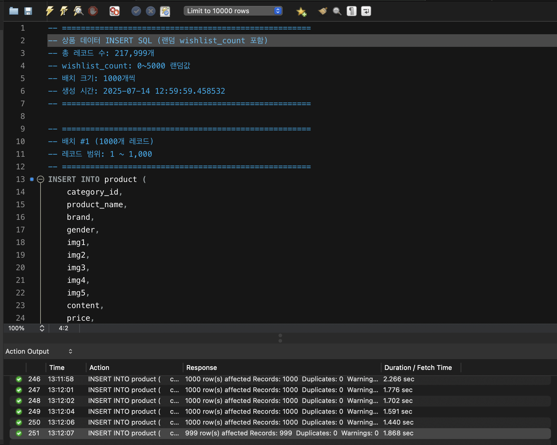
Task: Select output row 250 at 13:12:06
Action: click(x=280, y=422)
